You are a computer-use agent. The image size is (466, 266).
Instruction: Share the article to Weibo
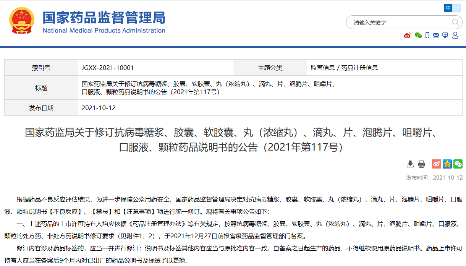tap(436, 164)
